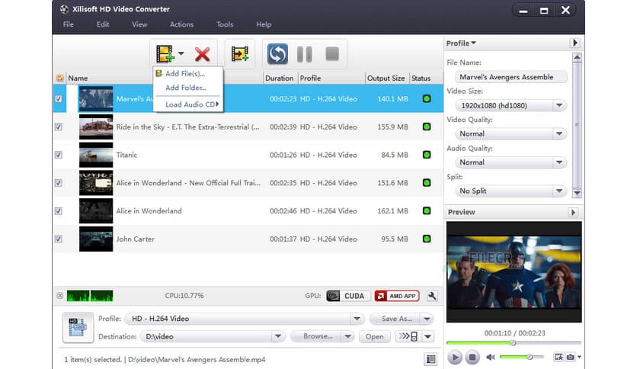637x369 pixels.
Task: Uncheck the Ride in the Sky row checkbox
Action: tap(59, 127)
